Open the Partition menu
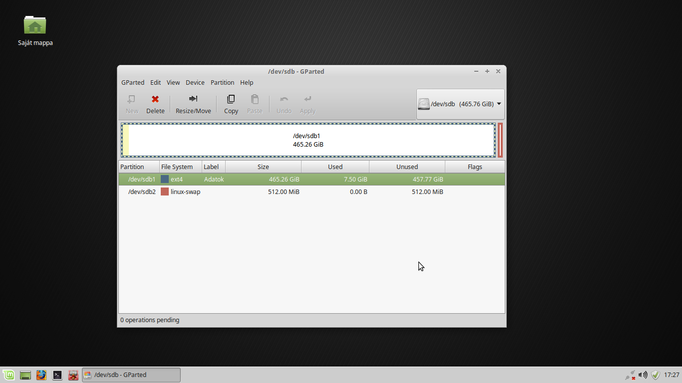This screenshot has width=682, height=383. (222, 82)
